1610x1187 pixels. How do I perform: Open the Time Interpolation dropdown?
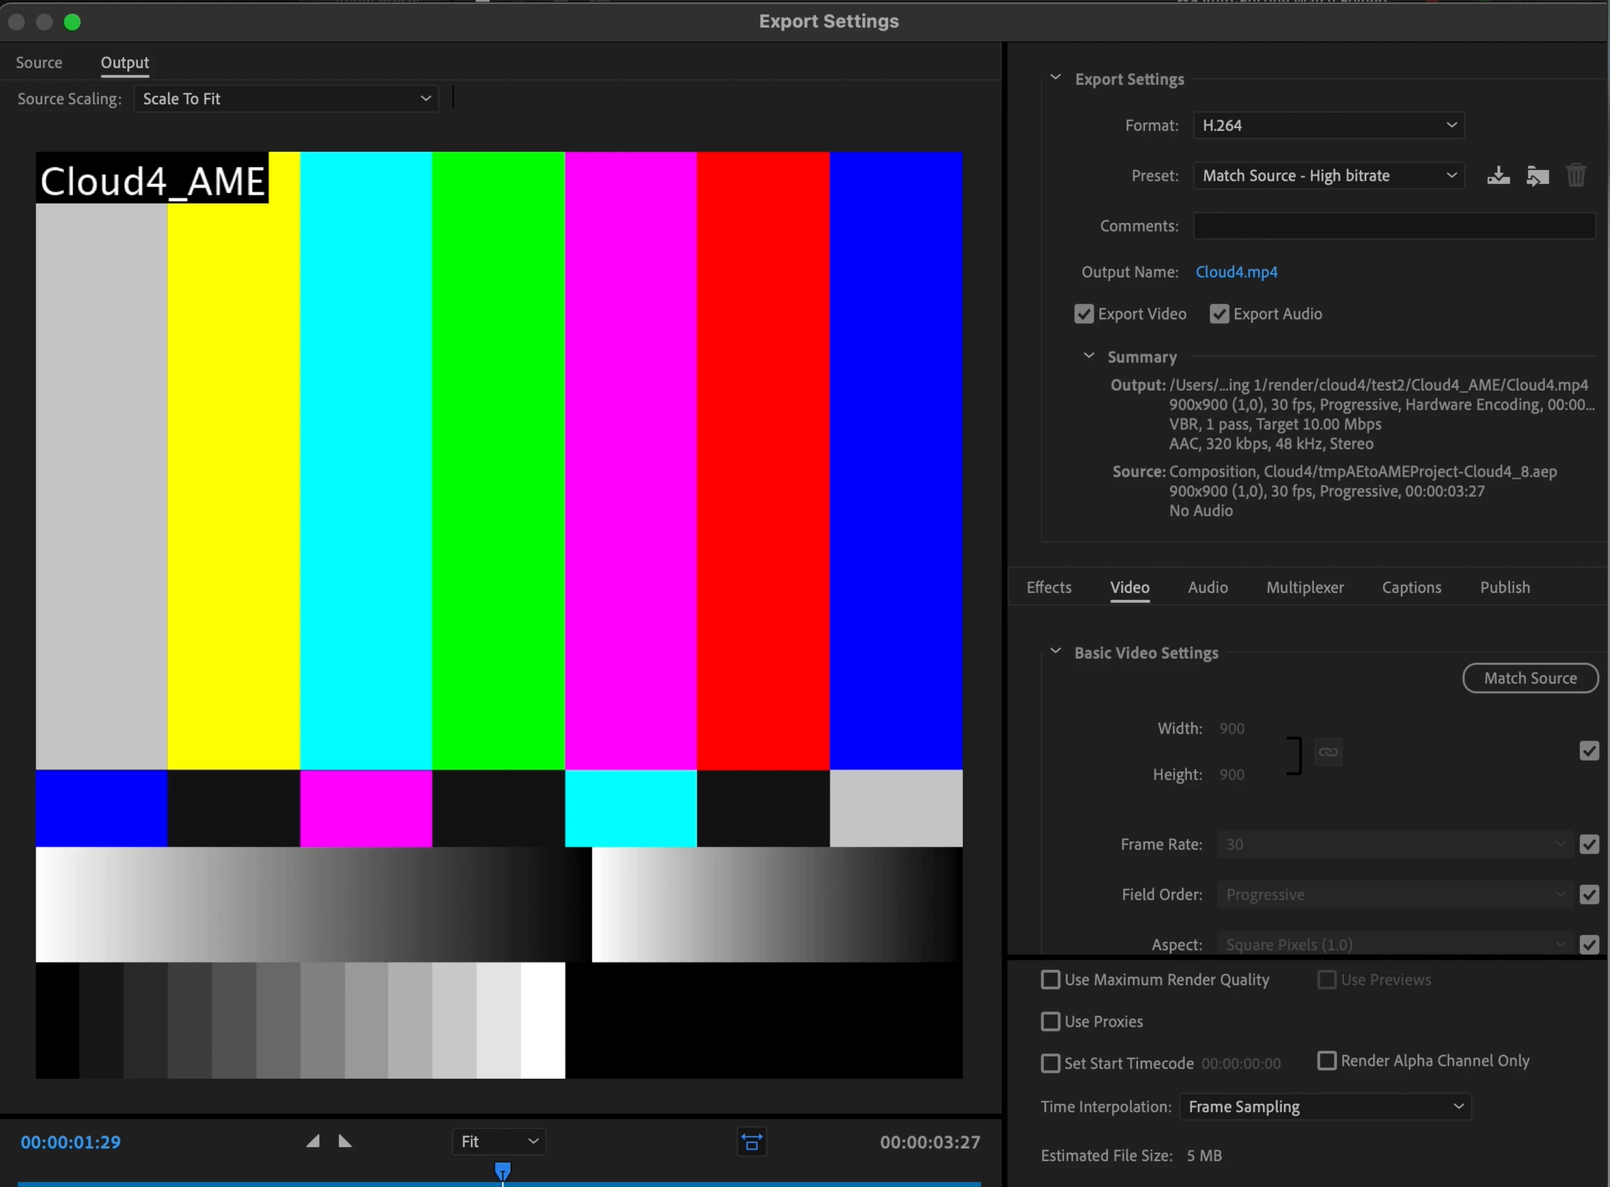pyautogui.click(x=1325, y=1106)
